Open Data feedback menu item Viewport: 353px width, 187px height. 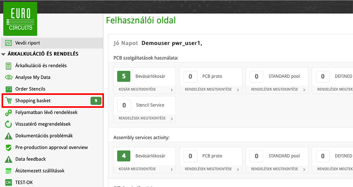(31, 159)
